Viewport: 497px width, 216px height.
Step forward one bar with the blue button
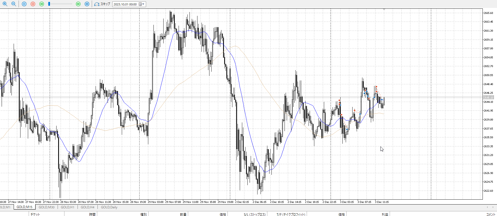pos(87,4)
